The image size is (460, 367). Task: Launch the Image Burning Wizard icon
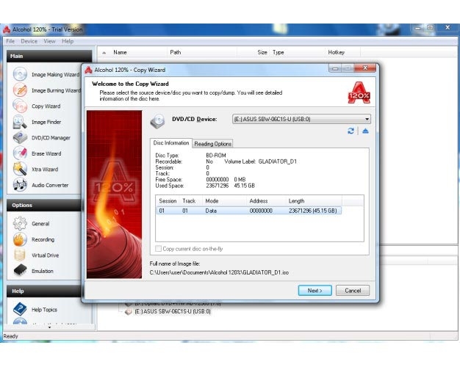pos(20,90)
